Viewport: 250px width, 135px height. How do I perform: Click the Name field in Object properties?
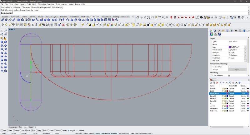point(237,44)
